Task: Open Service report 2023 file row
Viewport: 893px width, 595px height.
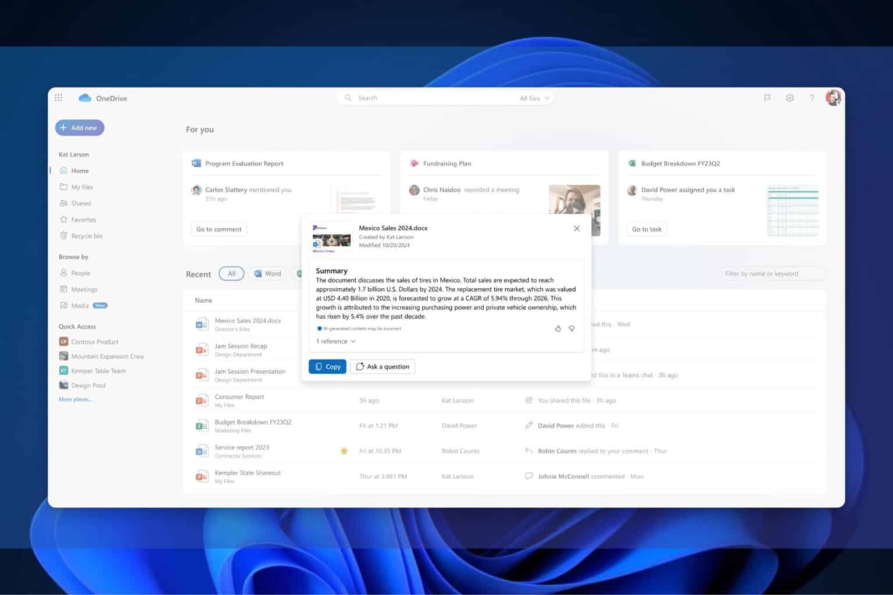Action: tap(504, 451)
